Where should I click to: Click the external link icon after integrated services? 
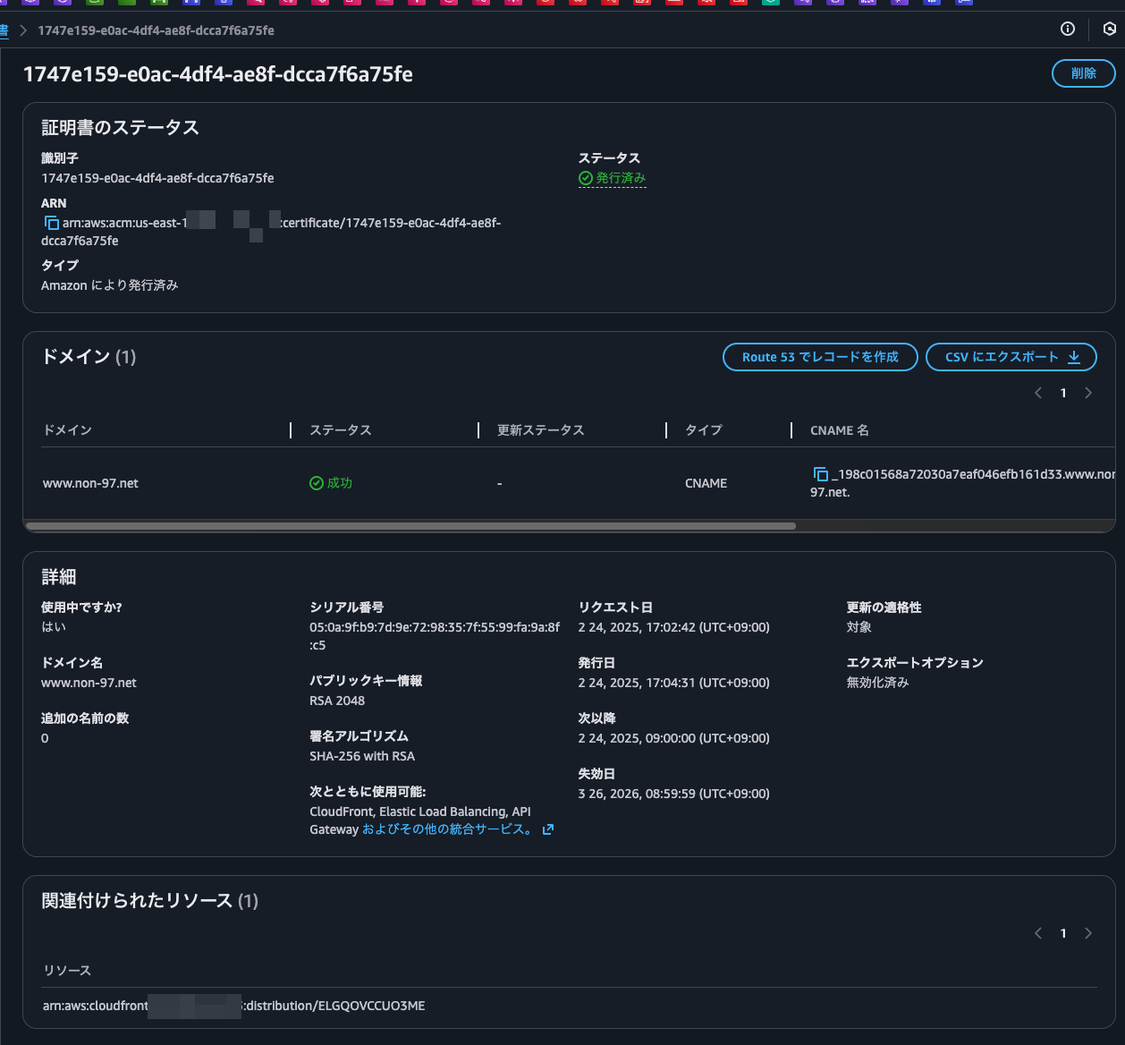tap(548, 829)
